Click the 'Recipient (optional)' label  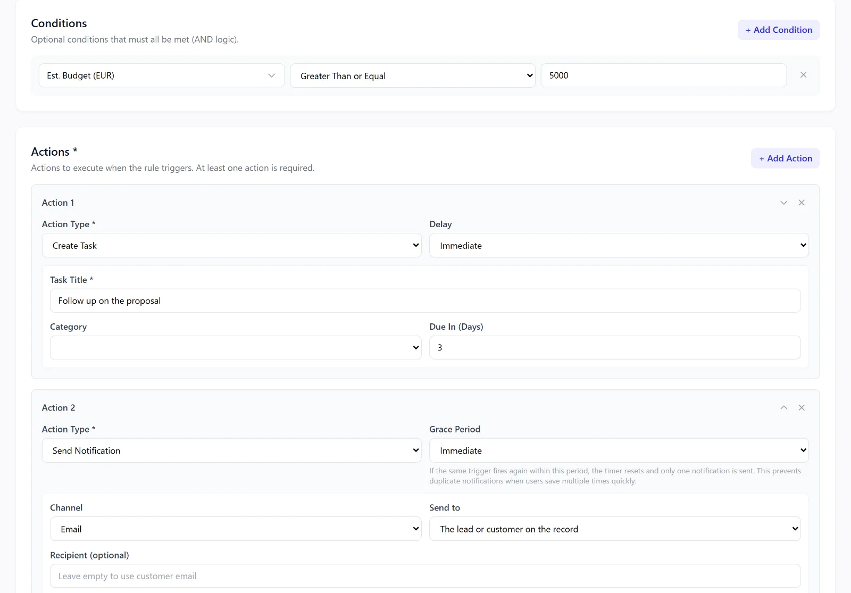point(90,555)
